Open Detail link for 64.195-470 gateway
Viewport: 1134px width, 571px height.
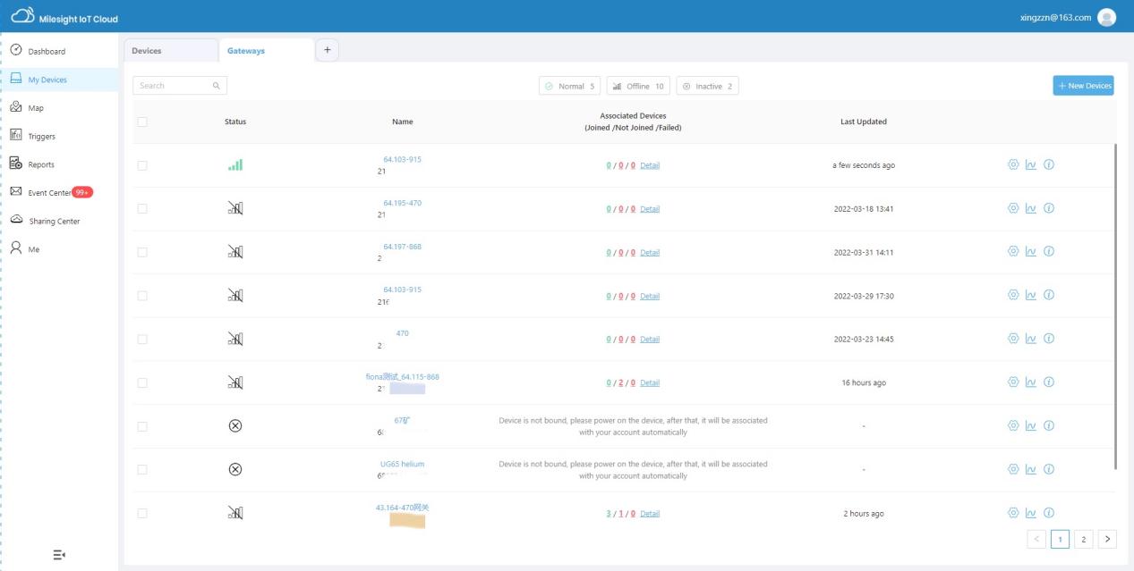pos(650,209)
